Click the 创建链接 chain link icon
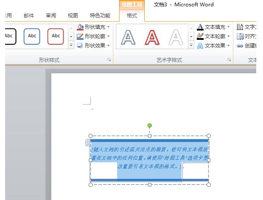 pos(240,46)
